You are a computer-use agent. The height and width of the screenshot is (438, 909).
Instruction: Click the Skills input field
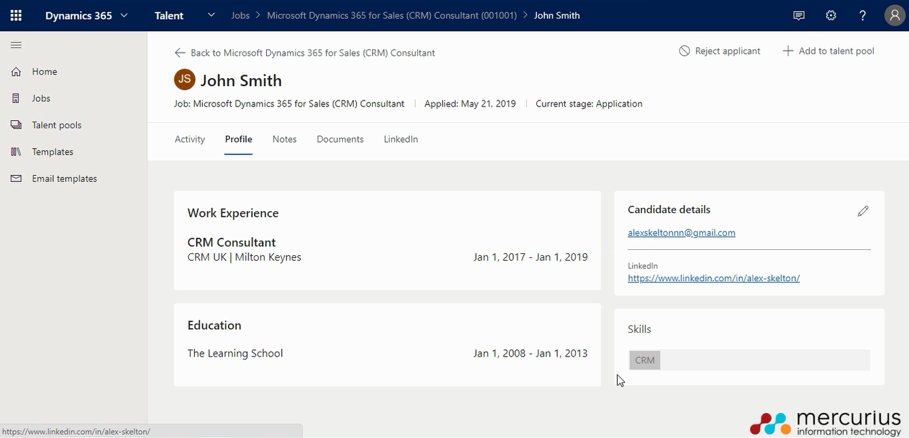tap(749, 361)
